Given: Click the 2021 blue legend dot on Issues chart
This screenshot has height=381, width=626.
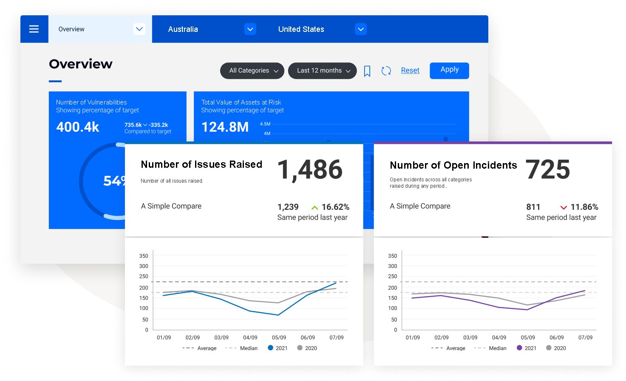Looking at the screenshot, I should coord(270,348).
